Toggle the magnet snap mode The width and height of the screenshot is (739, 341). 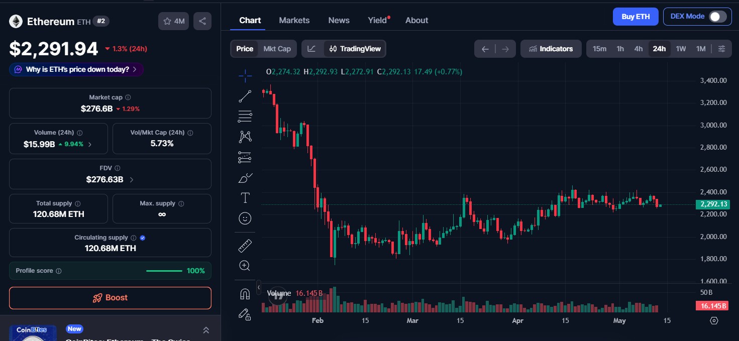click(245, 294)
